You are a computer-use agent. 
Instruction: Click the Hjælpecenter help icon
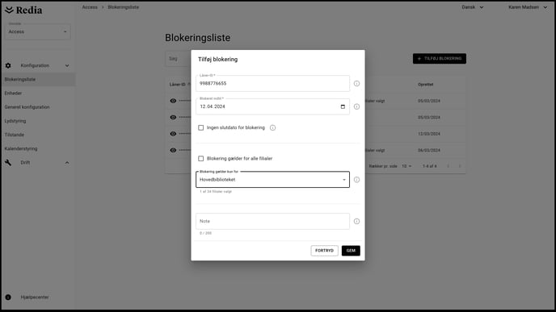[8, 297]
